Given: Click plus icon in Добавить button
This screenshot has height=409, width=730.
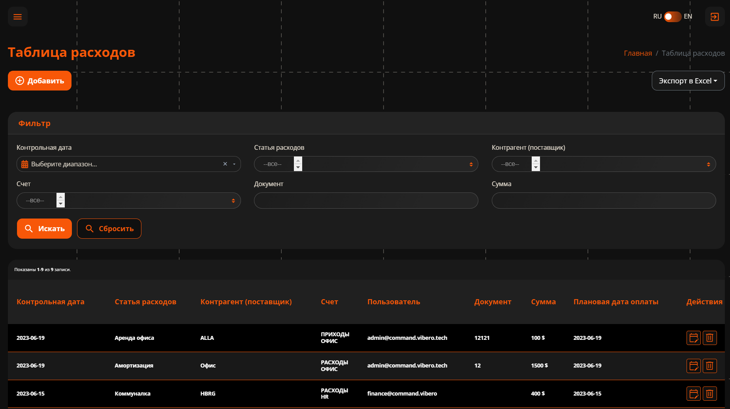Looking at the screenshot, I should (20, 81).
